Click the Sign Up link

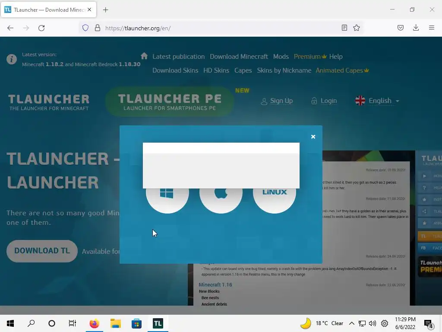[277, 101]
